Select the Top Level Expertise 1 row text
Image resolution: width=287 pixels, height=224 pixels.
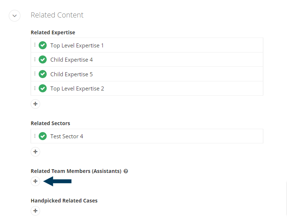pos(77,46)
